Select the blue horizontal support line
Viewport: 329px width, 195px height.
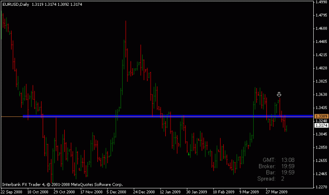168,116
